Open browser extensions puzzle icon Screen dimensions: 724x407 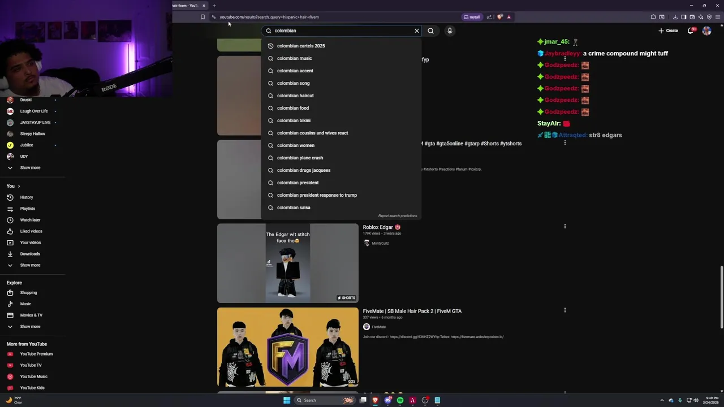tap(653, 17)
